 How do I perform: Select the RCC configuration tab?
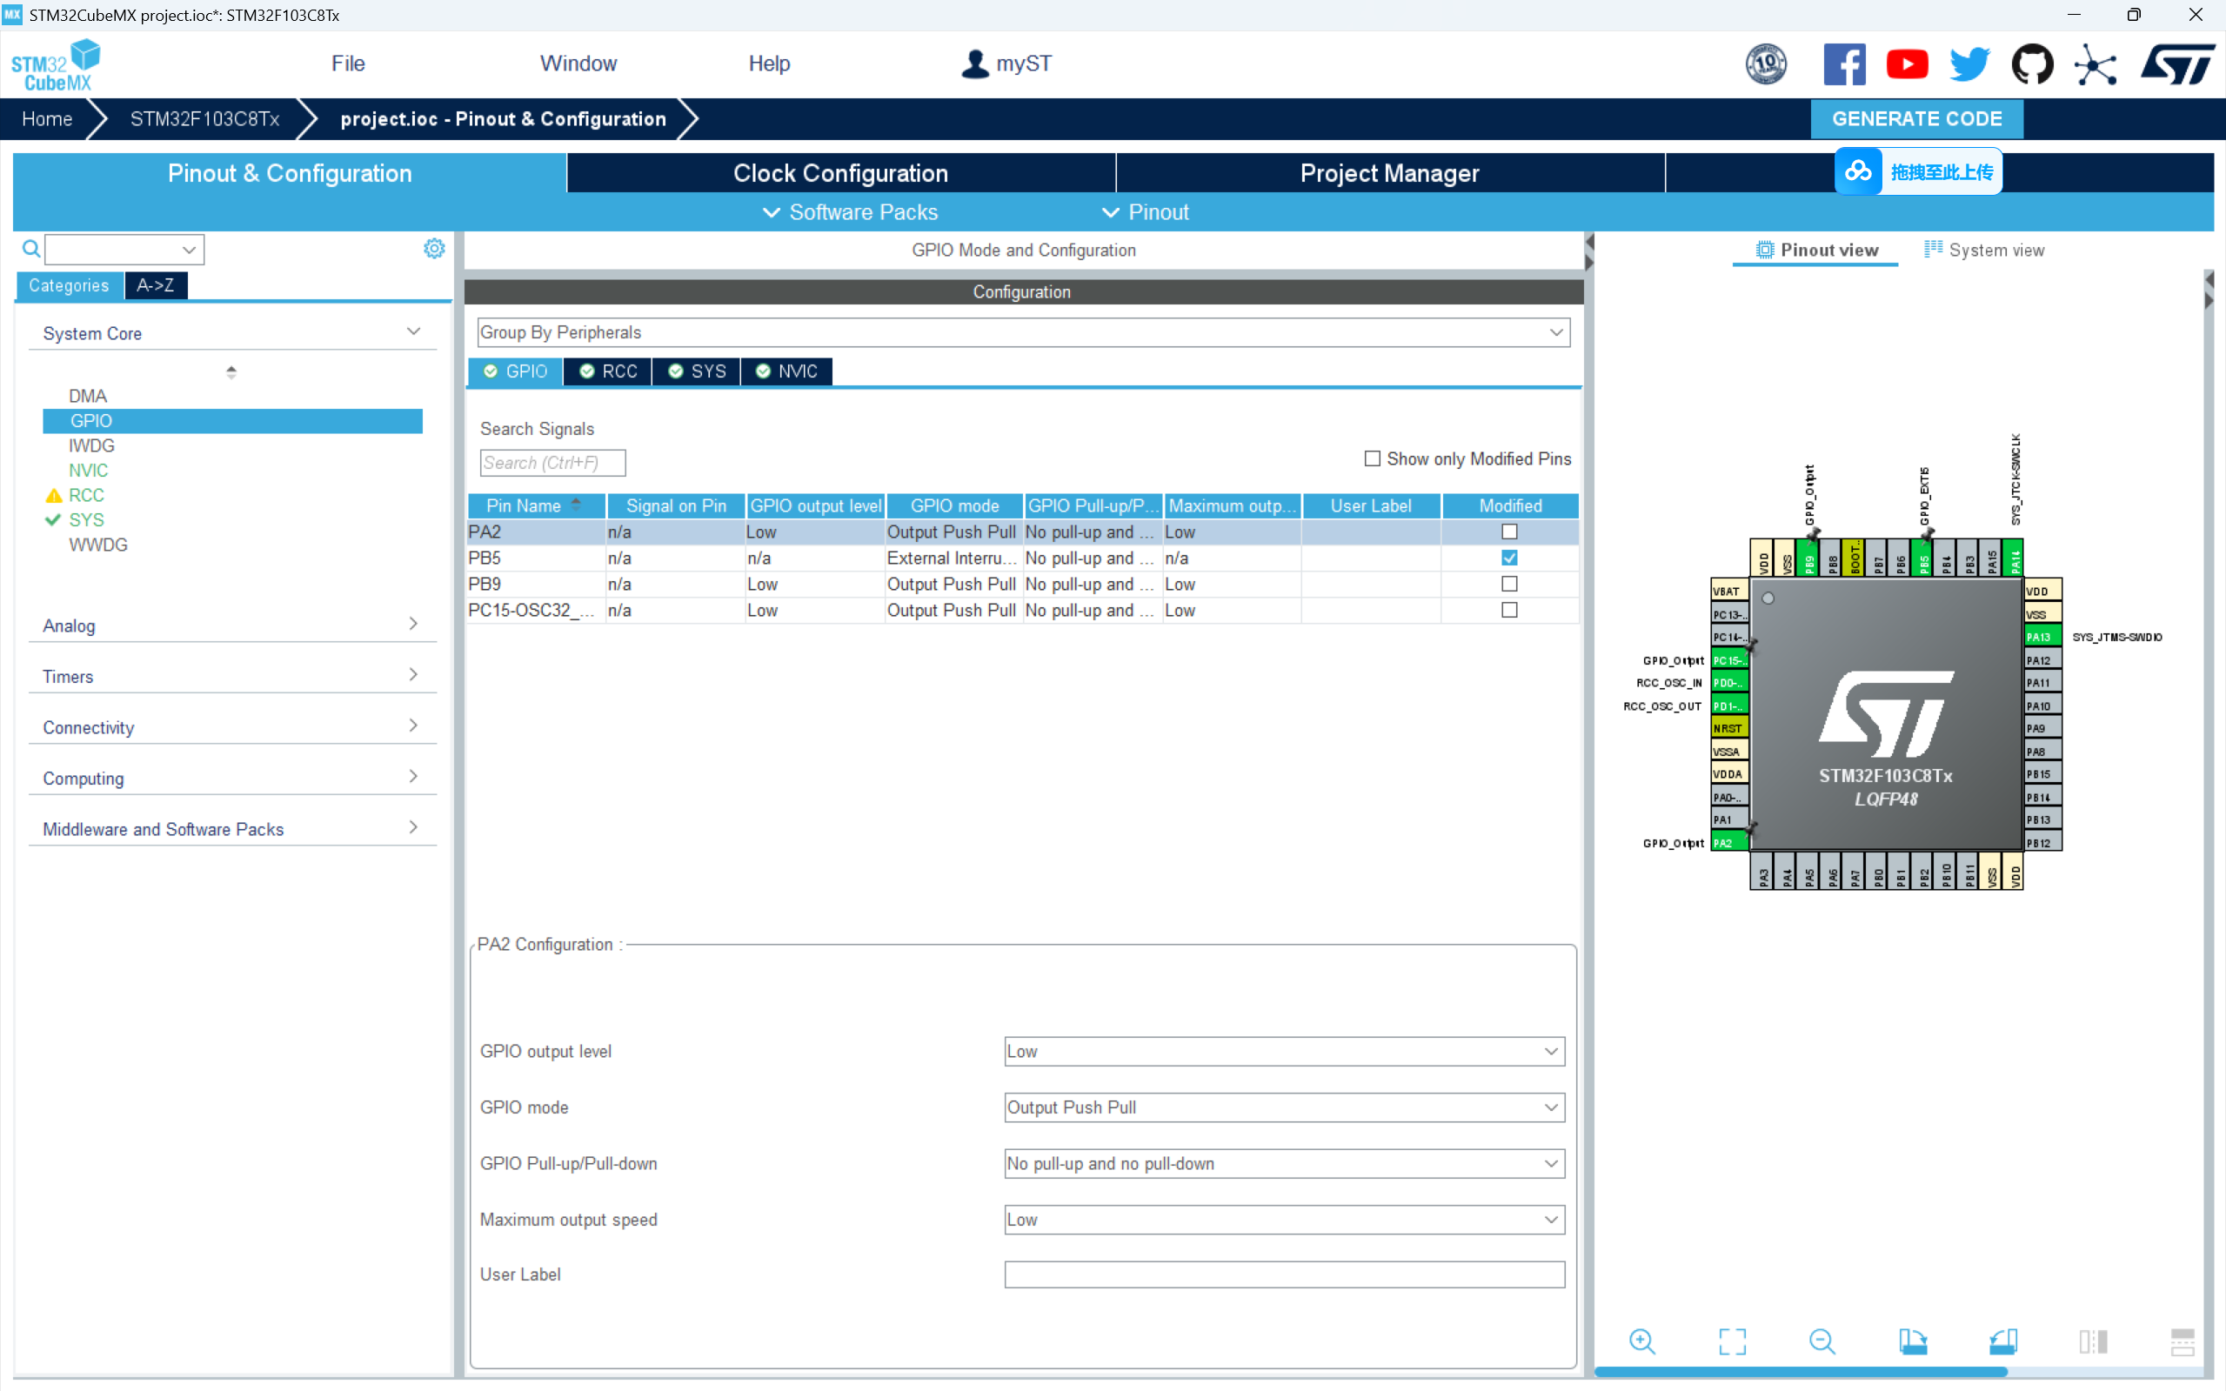[608, 371]
